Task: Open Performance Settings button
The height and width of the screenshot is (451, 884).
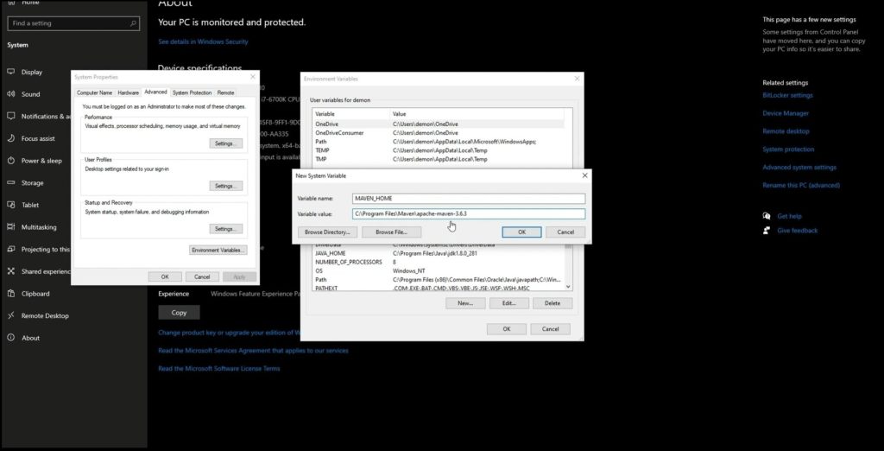Action: [x=226, y=143]
